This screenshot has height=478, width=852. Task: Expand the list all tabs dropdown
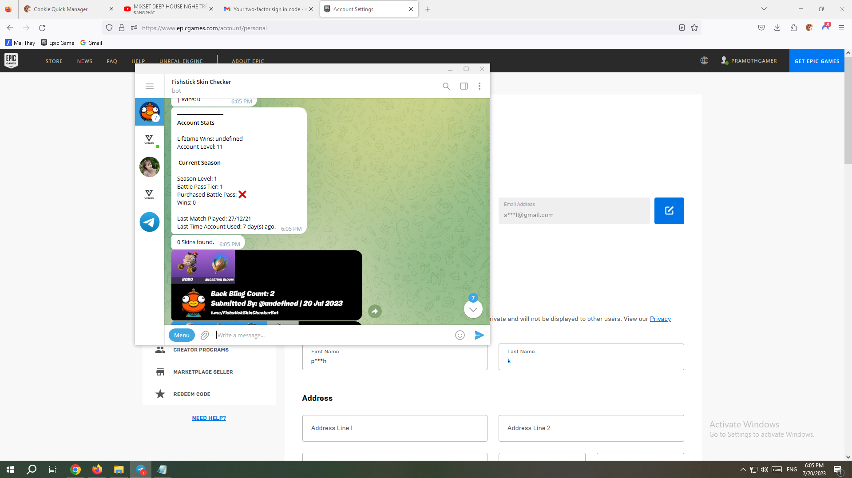click(x=764, y=9)
